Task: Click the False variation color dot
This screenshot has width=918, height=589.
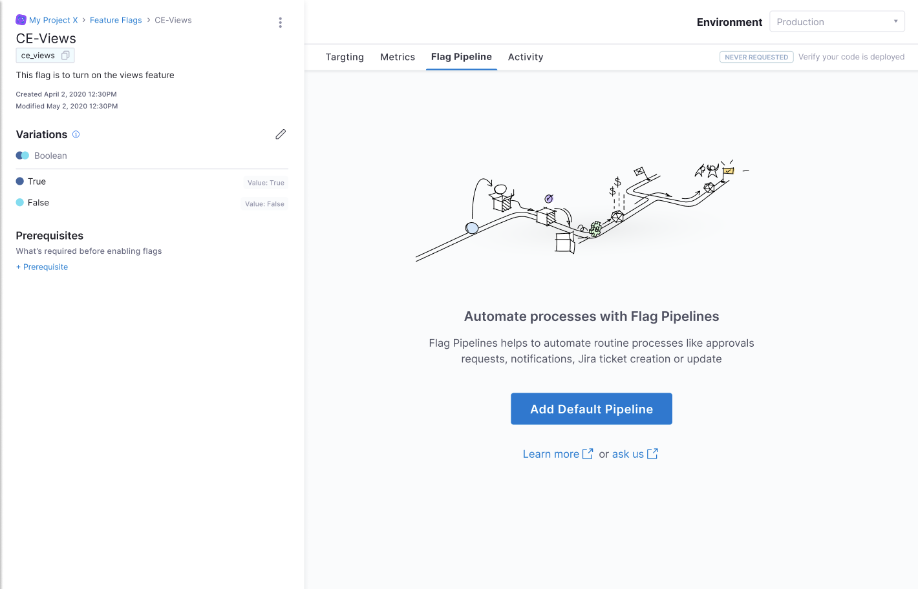Action: point(20,203)
